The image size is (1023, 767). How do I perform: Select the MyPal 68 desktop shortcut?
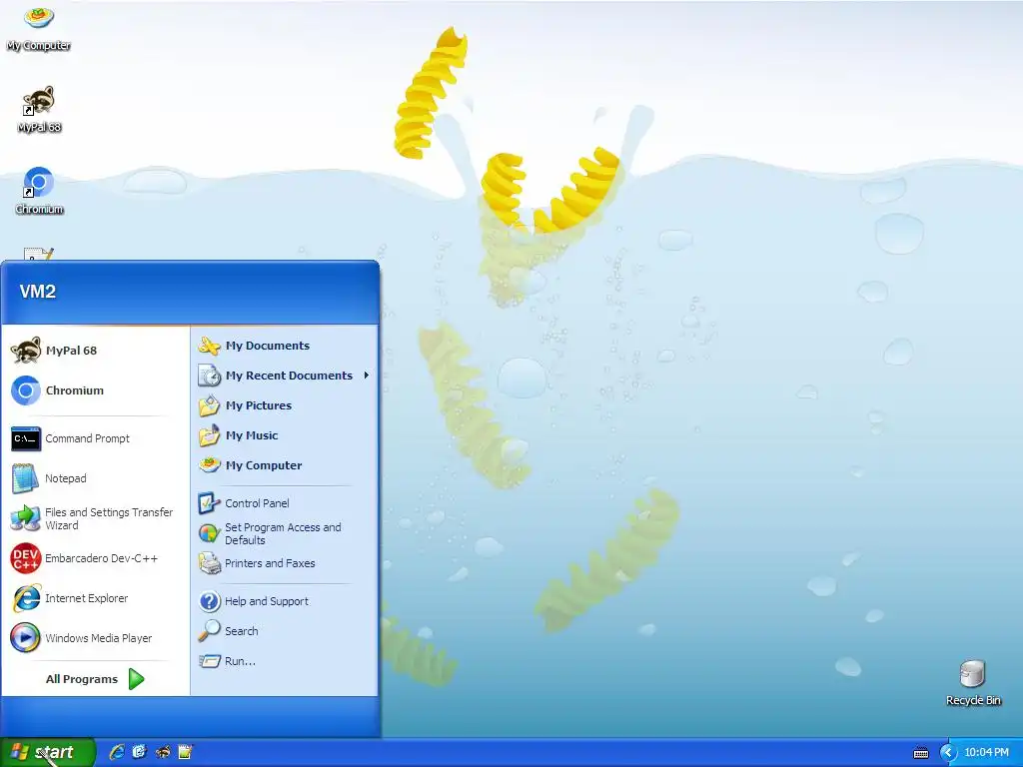39,109
